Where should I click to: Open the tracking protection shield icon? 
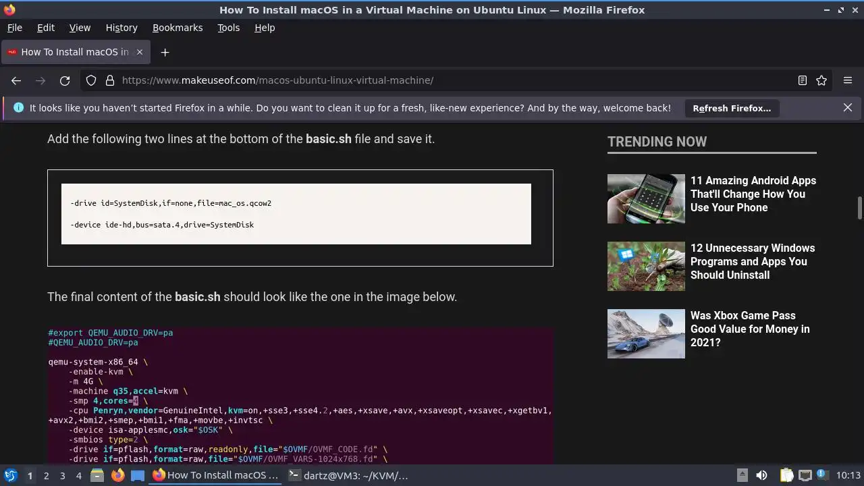click(x=91, y=80)
